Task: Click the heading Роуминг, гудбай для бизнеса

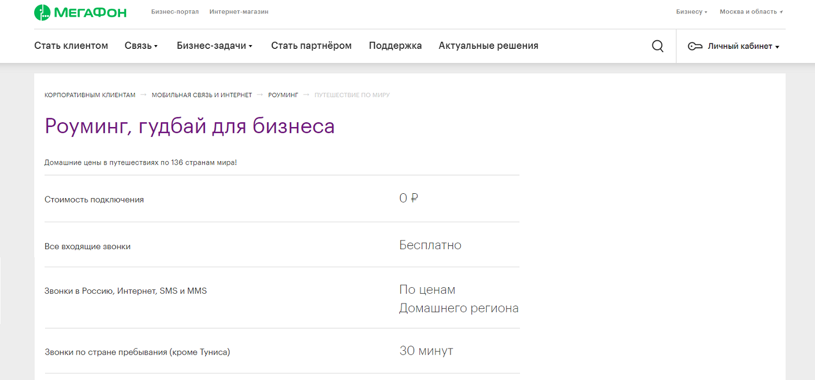Action: (190, 126)
